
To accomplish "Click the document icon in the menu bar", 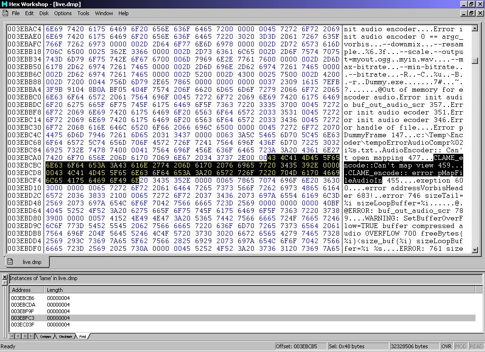I will pos(5,13).
